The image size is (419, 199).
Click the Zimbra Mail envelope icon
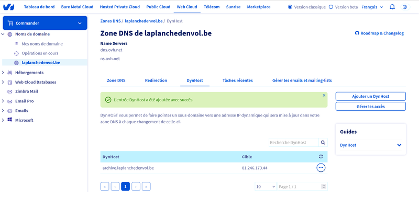(x=10, y=91)
